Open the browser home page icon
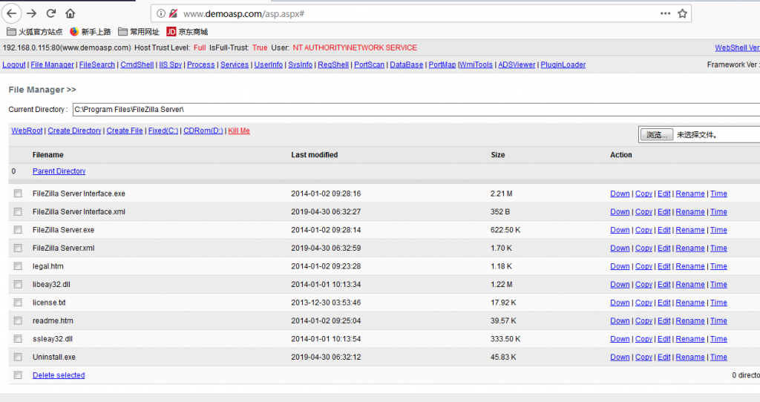The width and height of the screenshot is (760, 402). (x=71, y=13)
